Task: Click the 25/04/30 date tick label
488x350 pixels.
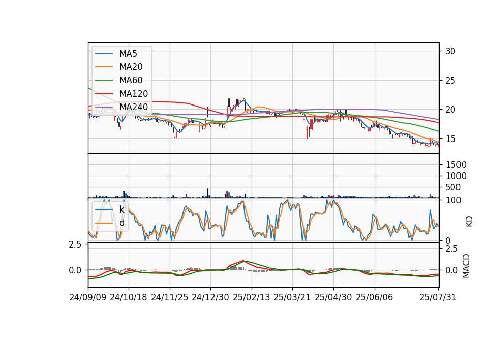Action: click(333, 297)
